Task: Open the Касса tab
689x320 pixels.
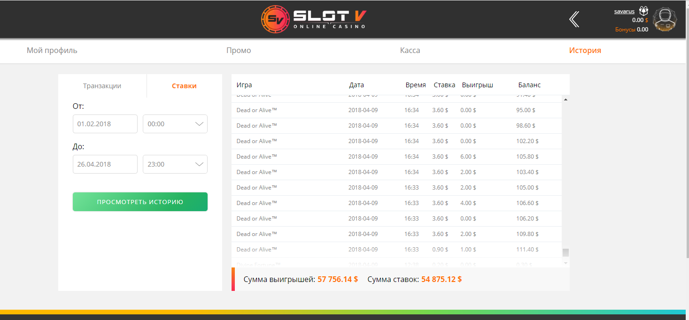Action: tap(410, 50)
